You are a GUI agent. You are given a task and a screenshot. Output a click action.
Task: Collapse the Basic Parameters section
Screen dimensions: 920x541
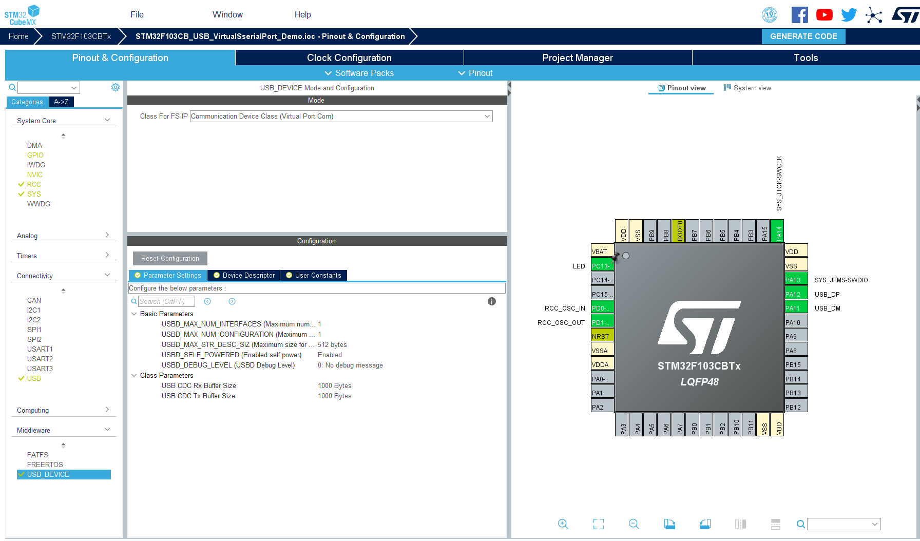pyautogui.click(x=135, y=314)
